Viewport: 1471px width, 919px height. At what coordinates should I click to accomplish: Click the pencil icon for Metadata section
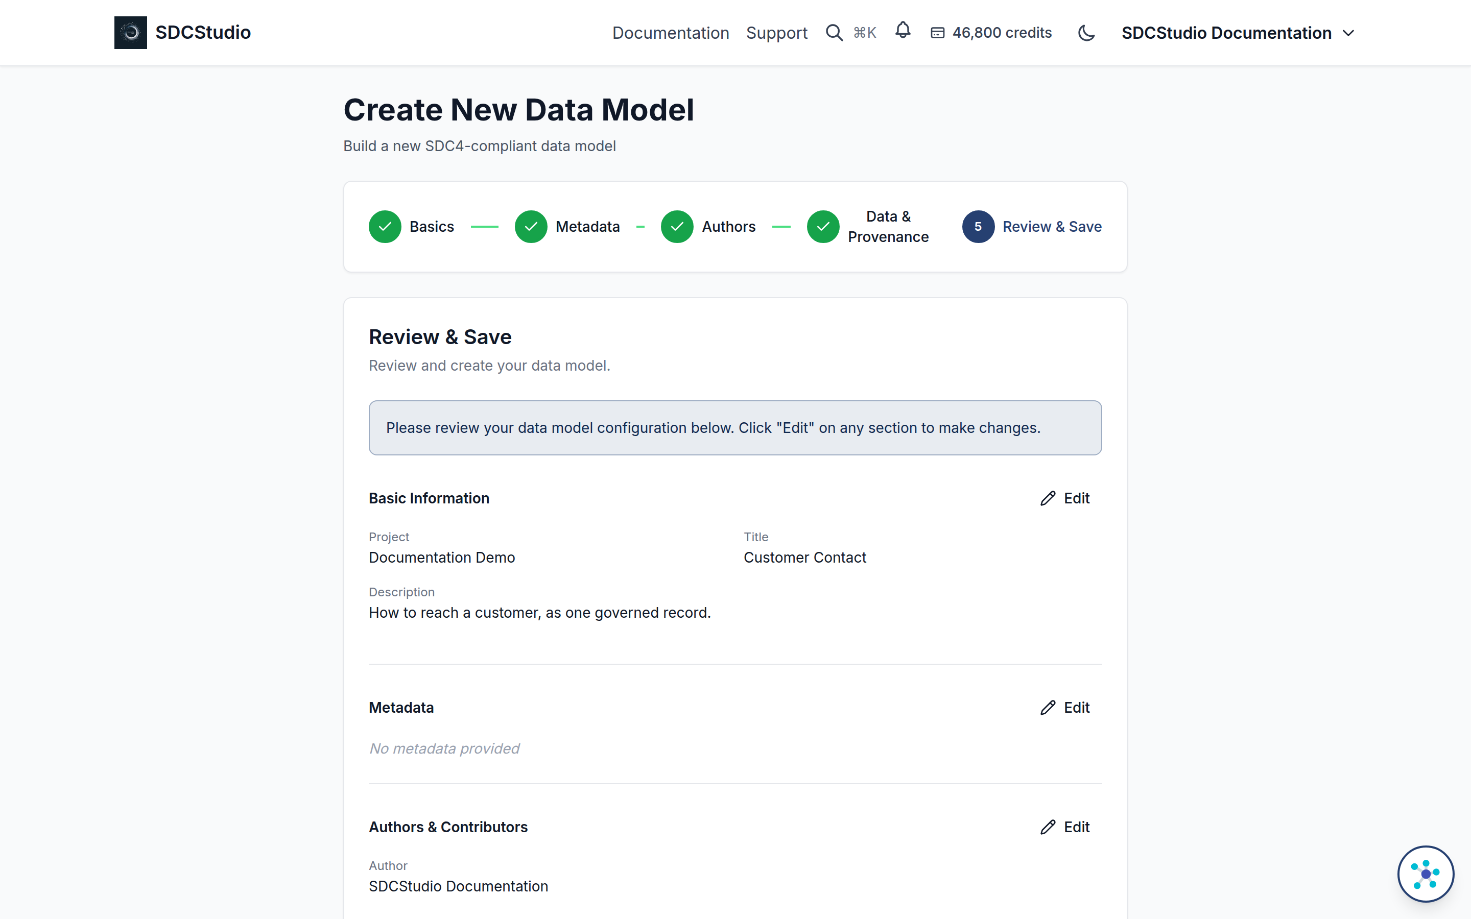click(x=1048, y=708)
